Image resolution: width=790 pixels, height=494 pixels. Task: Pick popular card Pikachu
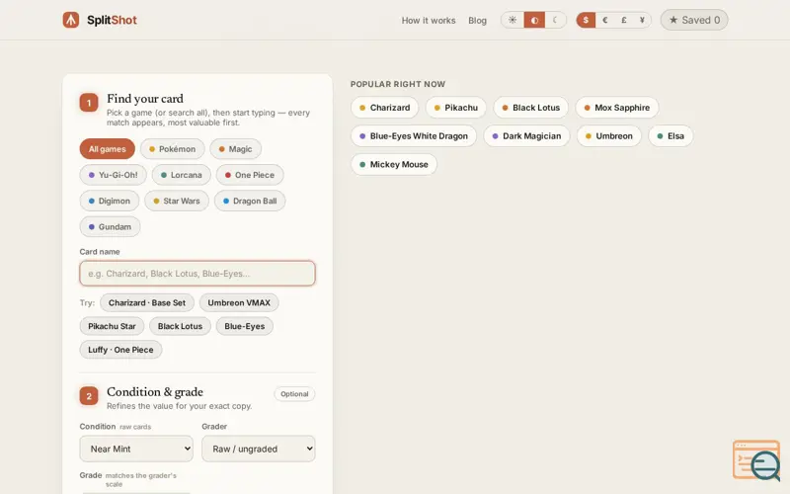coord(456,108)
